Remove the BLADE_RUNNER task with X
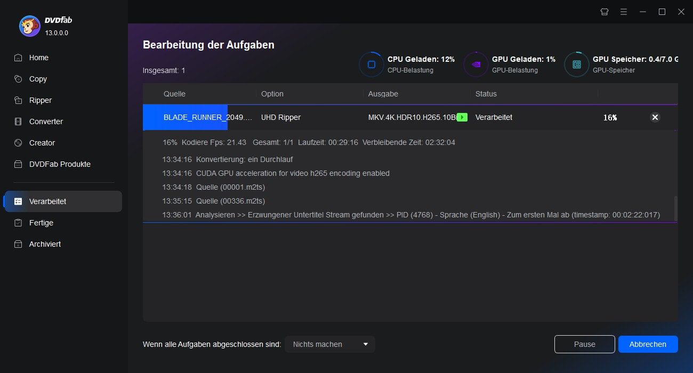 pyautogui.click(x=655, y=117)
